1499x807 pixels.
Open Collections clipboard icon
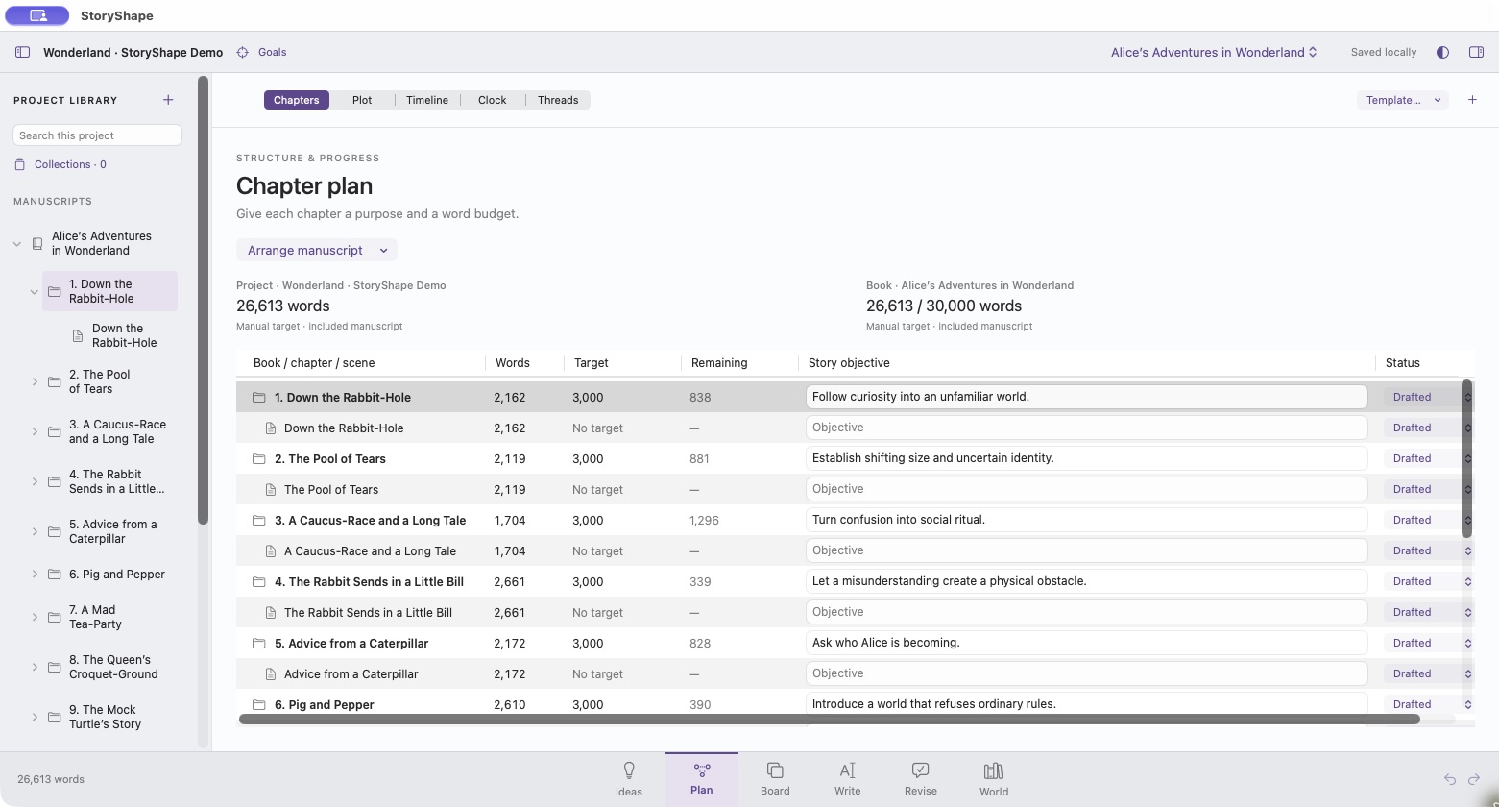tap(20, 164)
